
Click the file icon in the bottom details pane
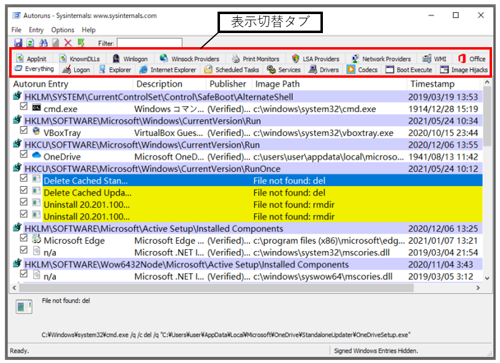click(x=24, y=307)
